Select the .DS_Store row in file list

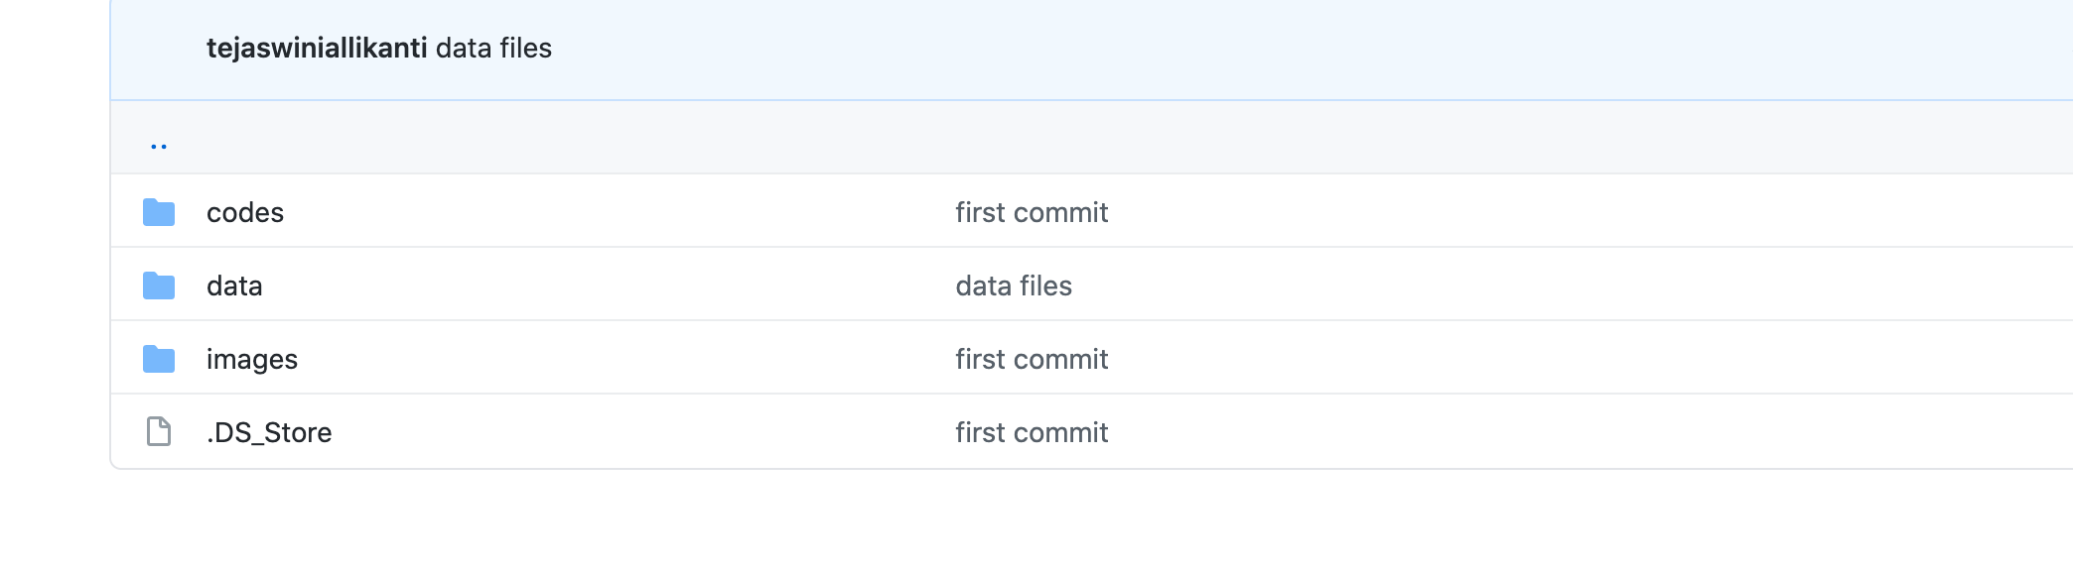pyautogui.click(x=1489, y=432)
